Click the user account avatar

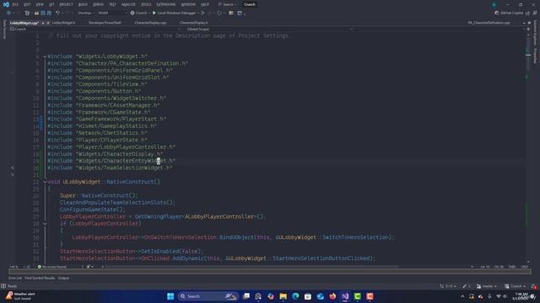(x=494, y=4)
